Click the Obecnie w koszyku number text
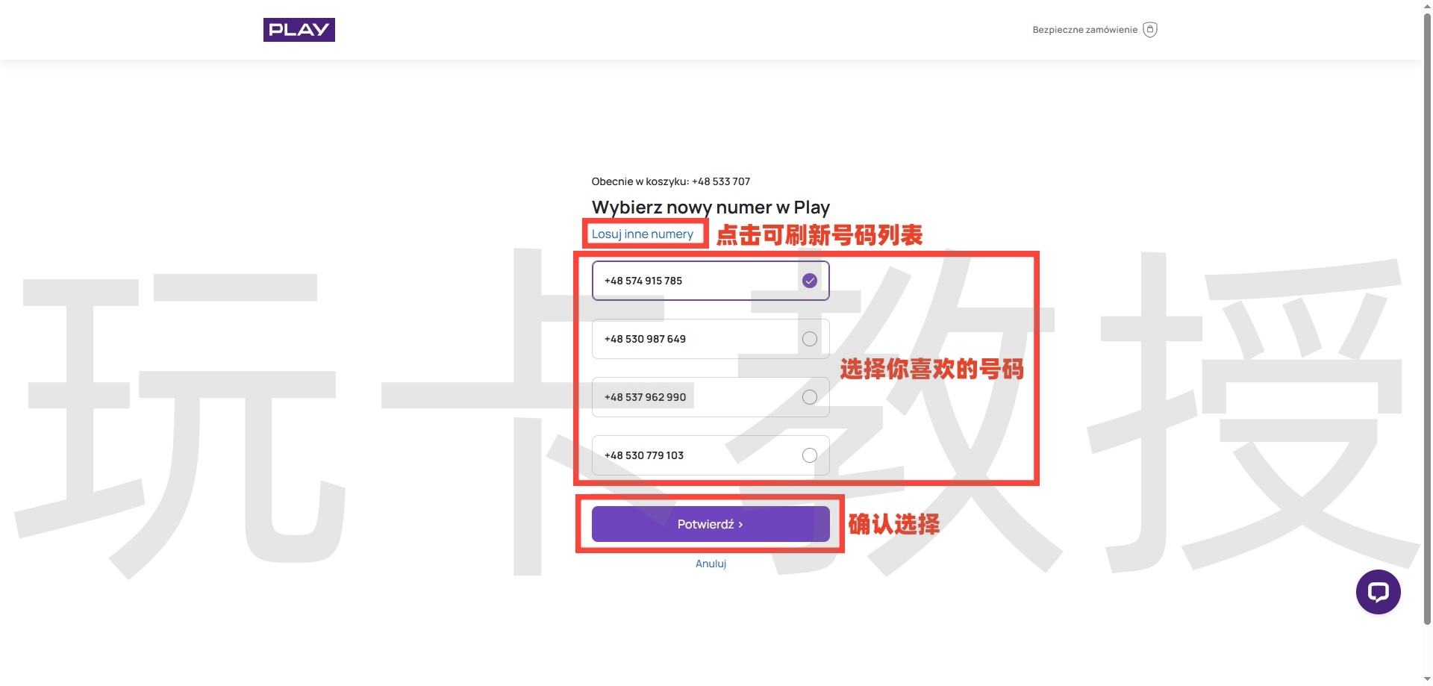Screen dimensions: 1433x686 671,181
